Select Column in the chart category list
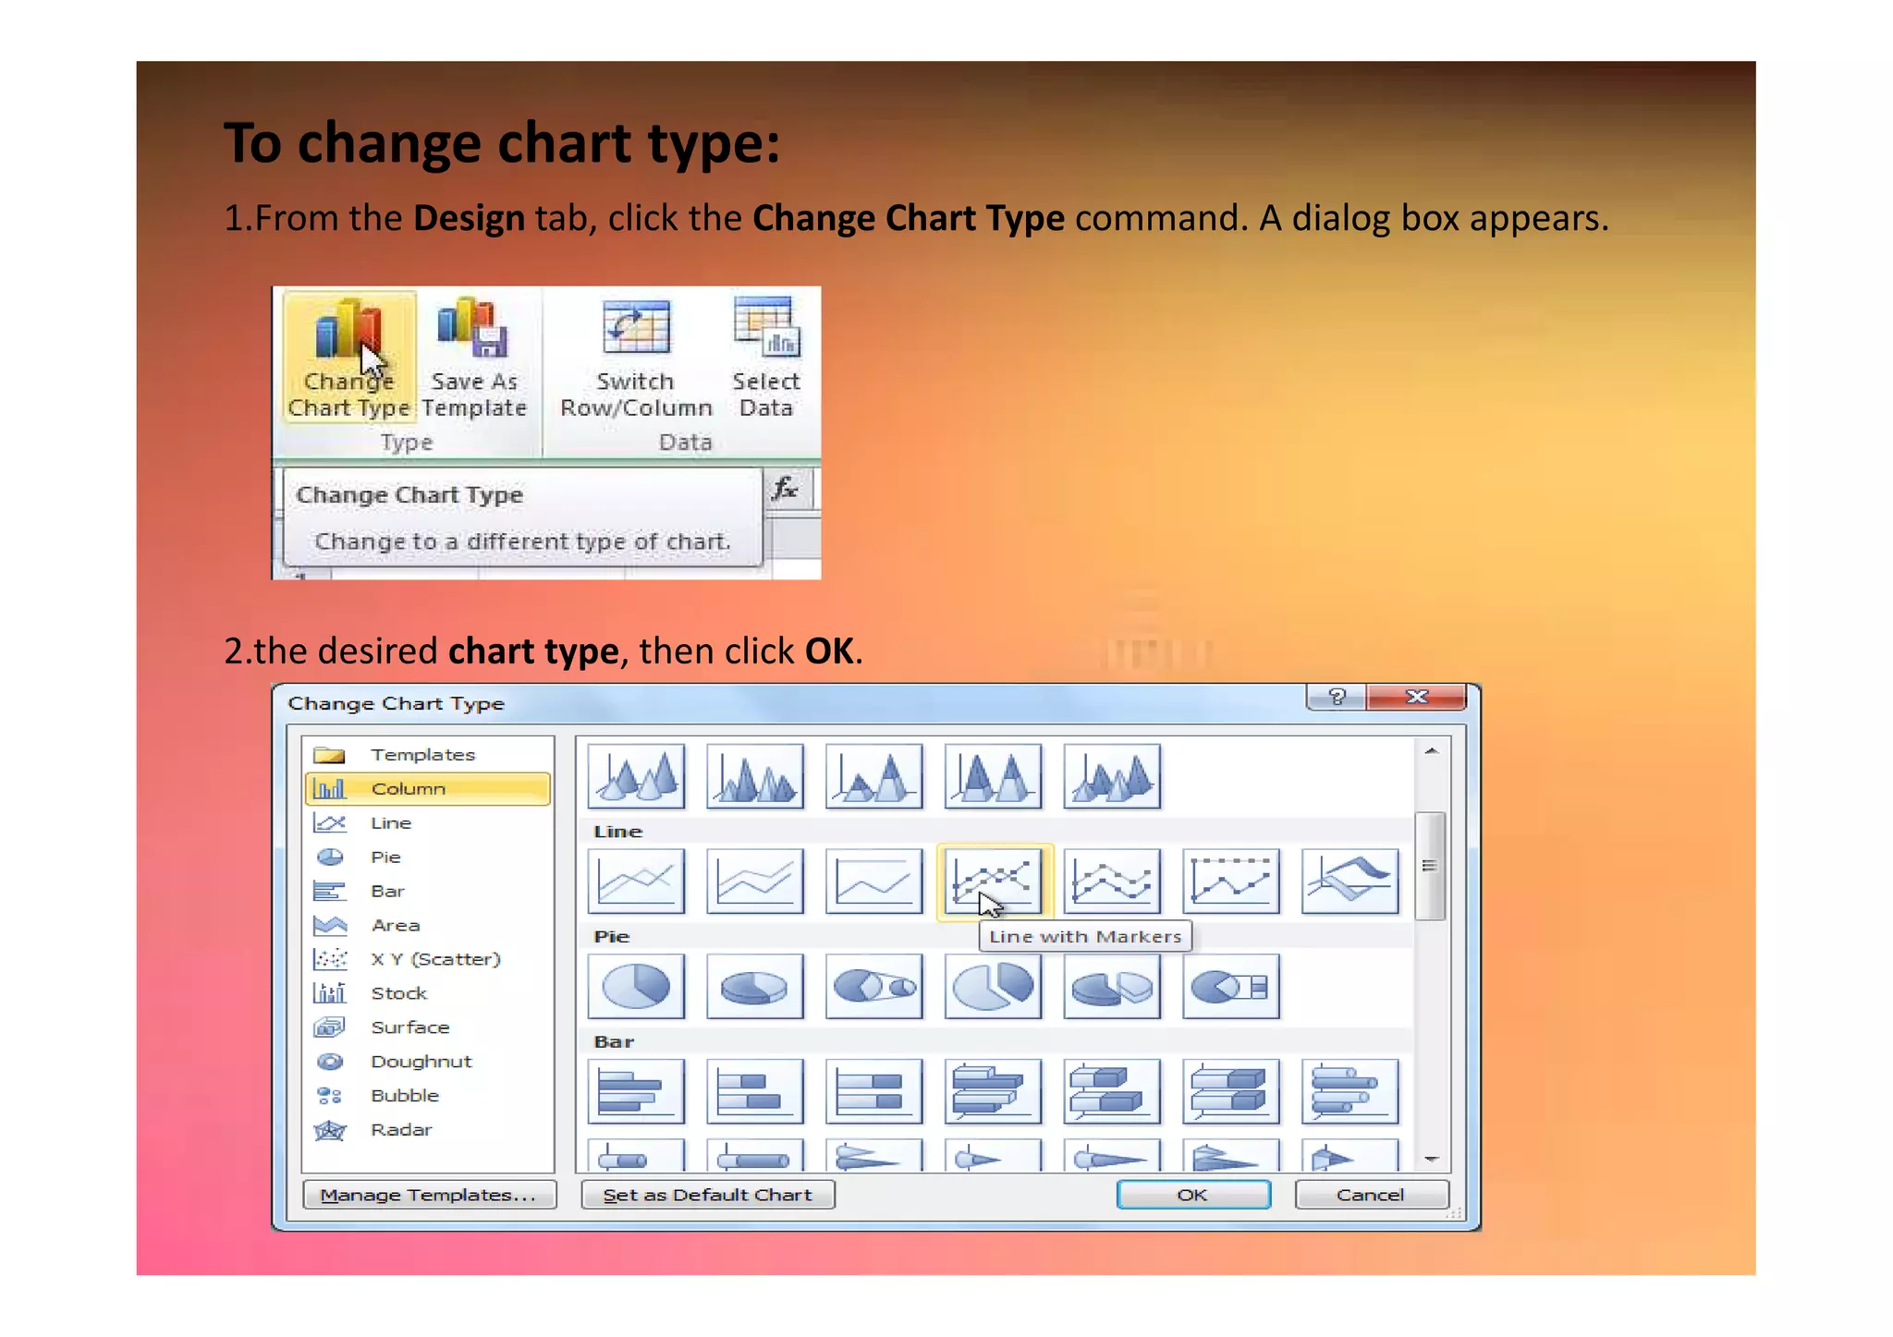The height and width of the screenshot is (1337, 1893). click(x=428, y=789)
